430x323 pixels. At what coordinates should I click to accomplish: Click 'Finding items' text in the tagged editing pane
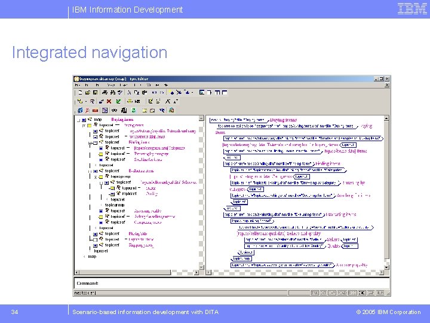coord(328,164)
